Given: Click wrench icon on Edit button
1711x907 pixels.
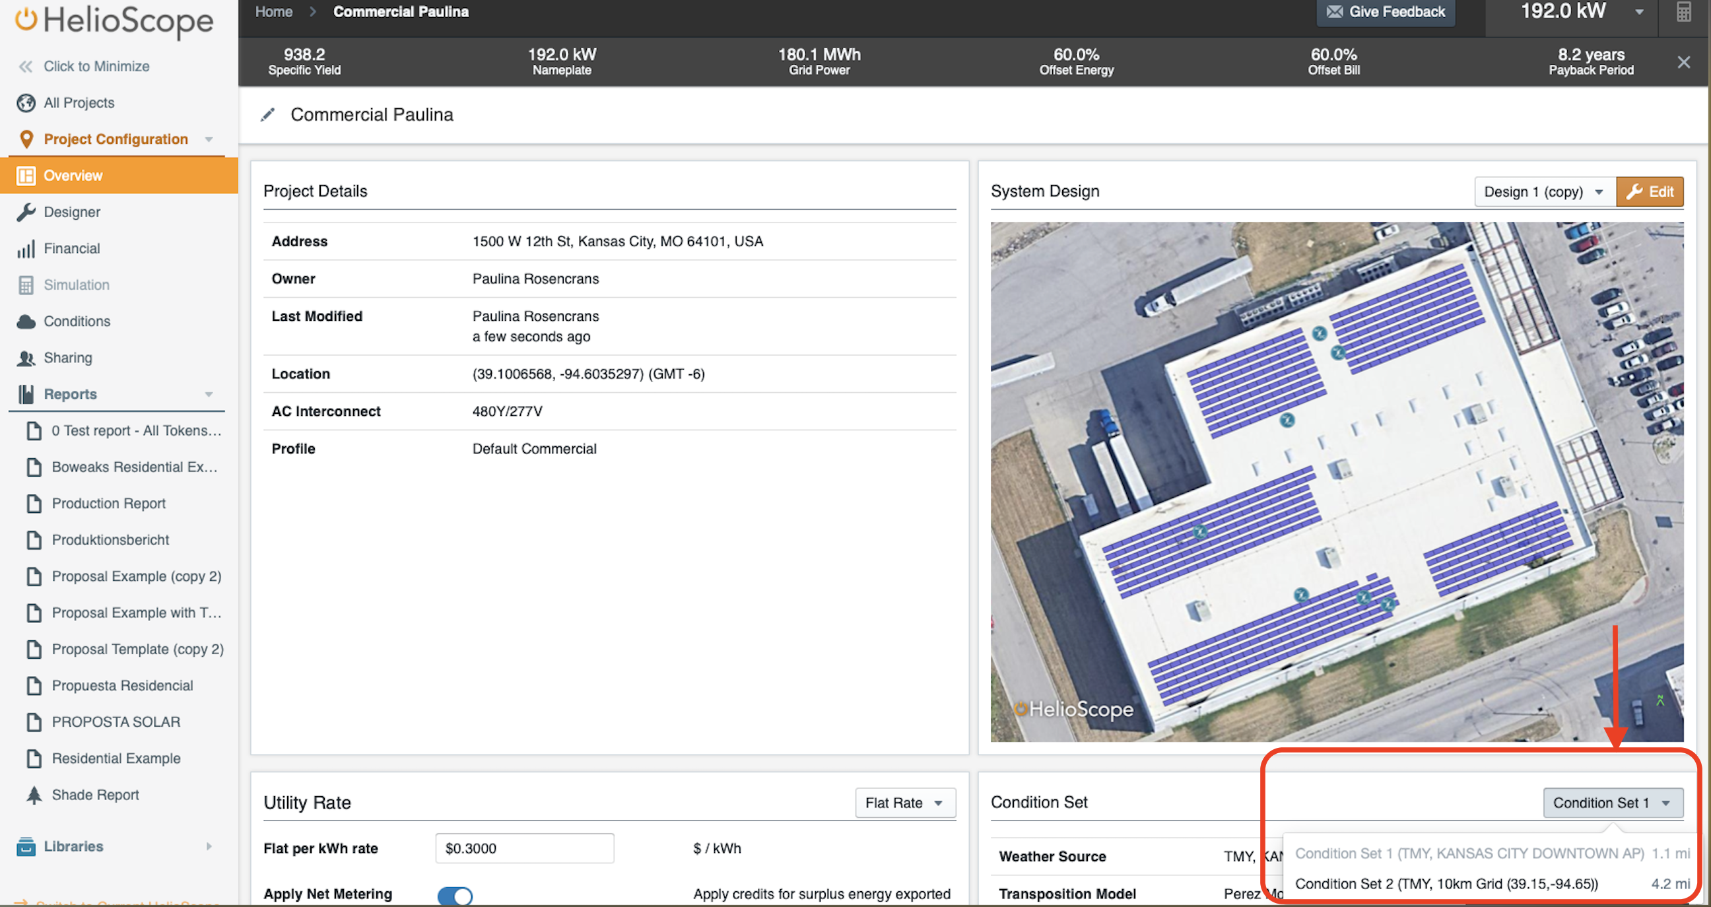Looking at the screenshot, I should tap(1634, 192).
